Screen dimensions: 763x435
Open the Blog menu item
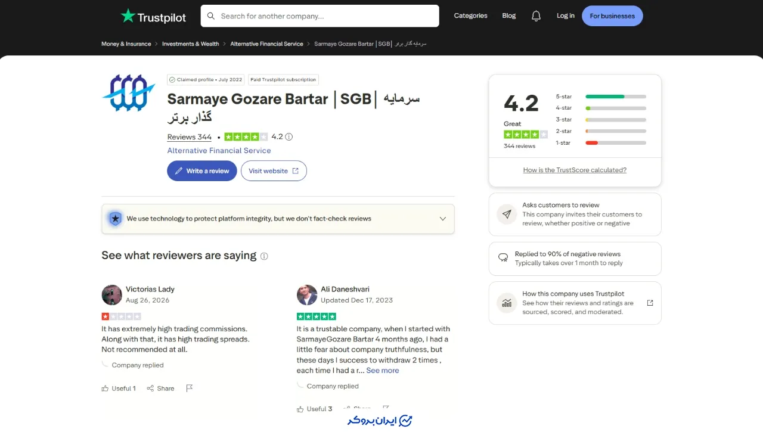[509, 16]
